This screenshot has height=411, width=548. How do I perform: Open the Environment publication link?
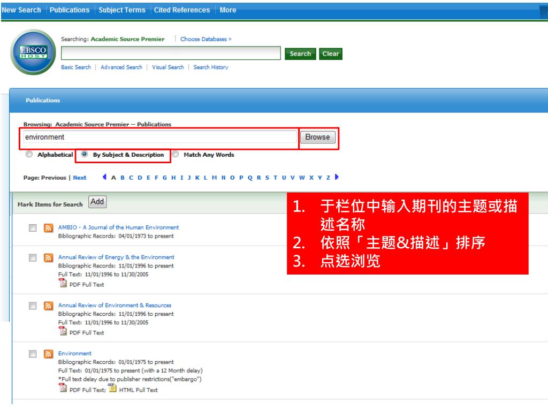[x=75, y=353]
